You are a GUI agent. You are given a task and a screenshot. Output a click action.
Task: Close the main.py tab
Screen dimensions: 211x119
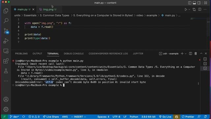click(x=33, y=10)
